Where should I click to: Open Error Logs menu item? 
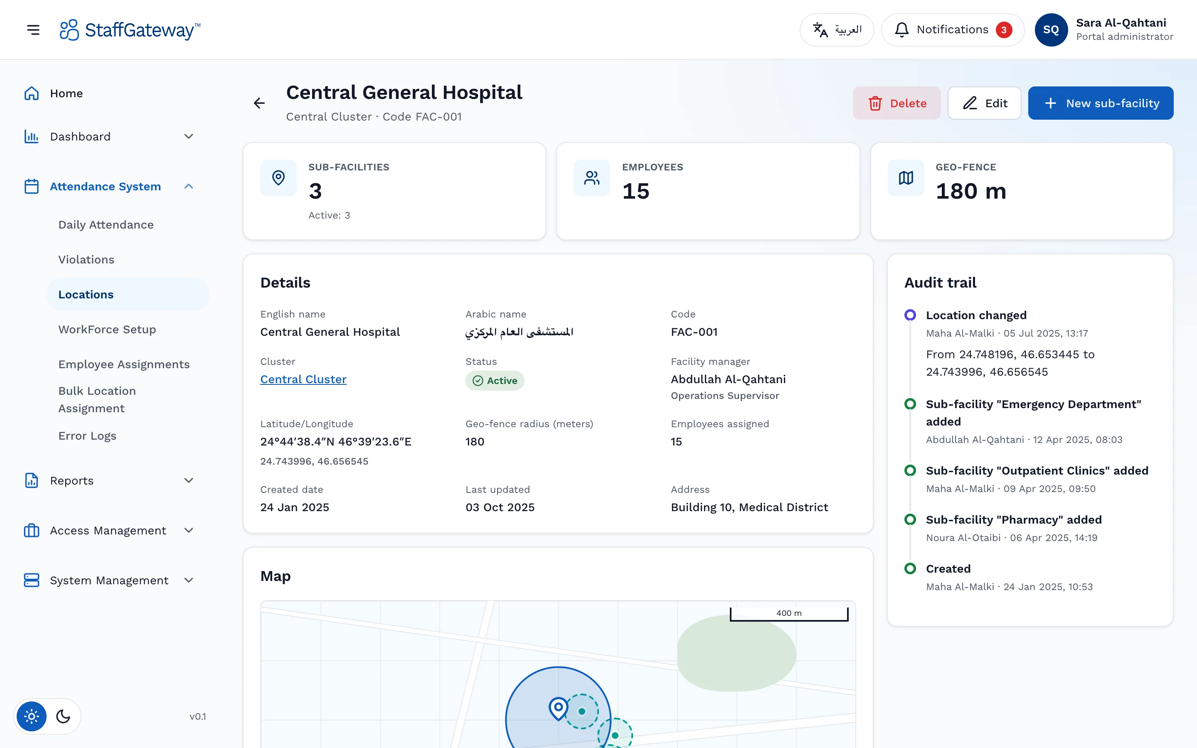[128, 436]
